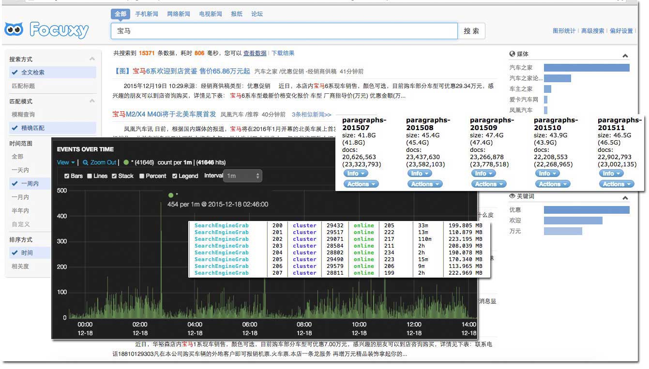The height and width of the screenshot is (369, 649).
Task: Click the 欢迎 keyword bar
Action: pos(573,221)
